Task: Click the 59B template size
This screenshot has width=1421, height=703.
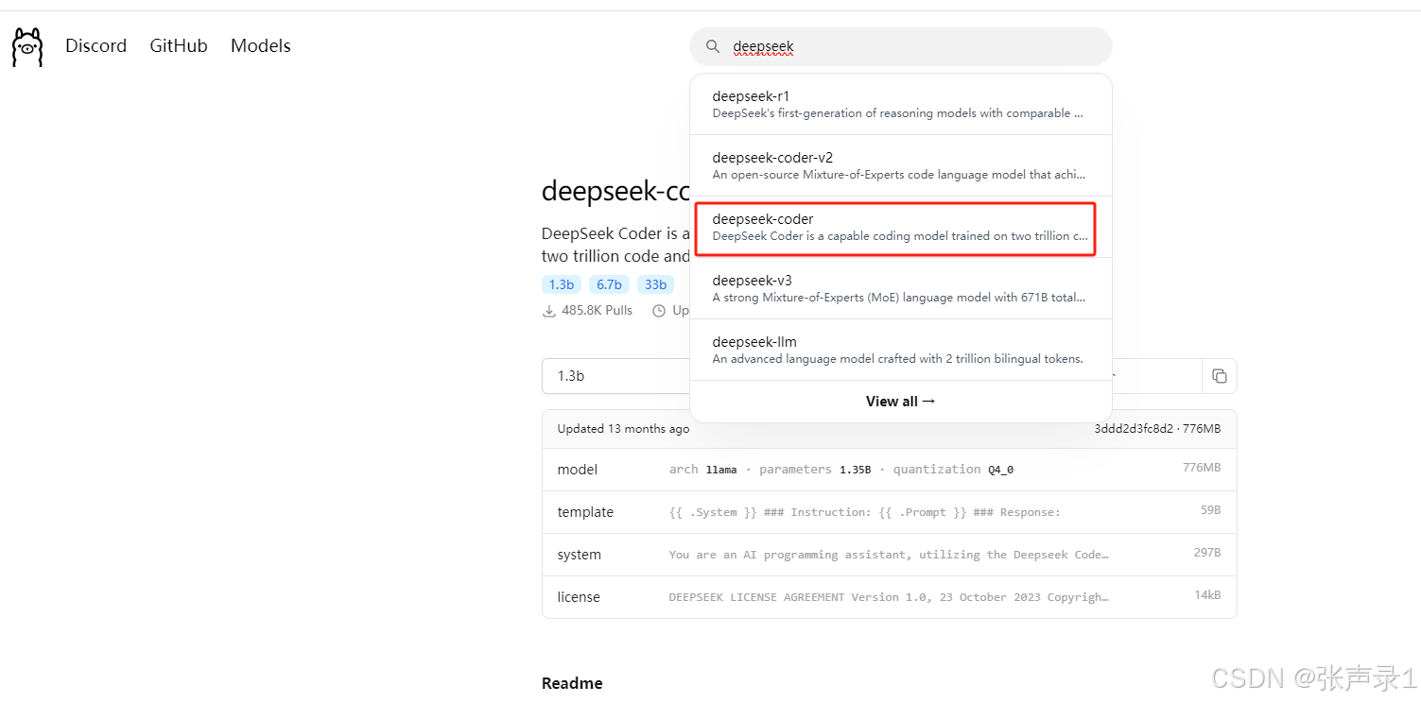Action: coord(1211,510)
